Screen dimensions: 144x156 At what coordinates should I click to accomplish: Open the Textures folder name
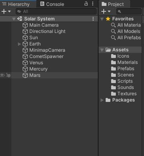tap(127, 94)
